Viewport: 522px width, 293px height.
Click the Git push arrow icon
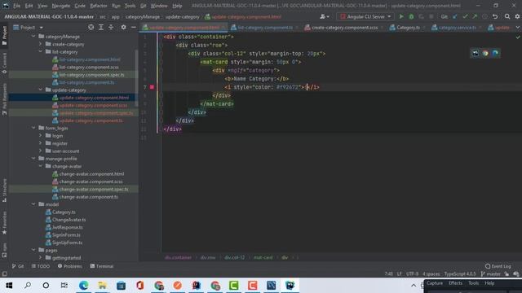click(475, 16)
